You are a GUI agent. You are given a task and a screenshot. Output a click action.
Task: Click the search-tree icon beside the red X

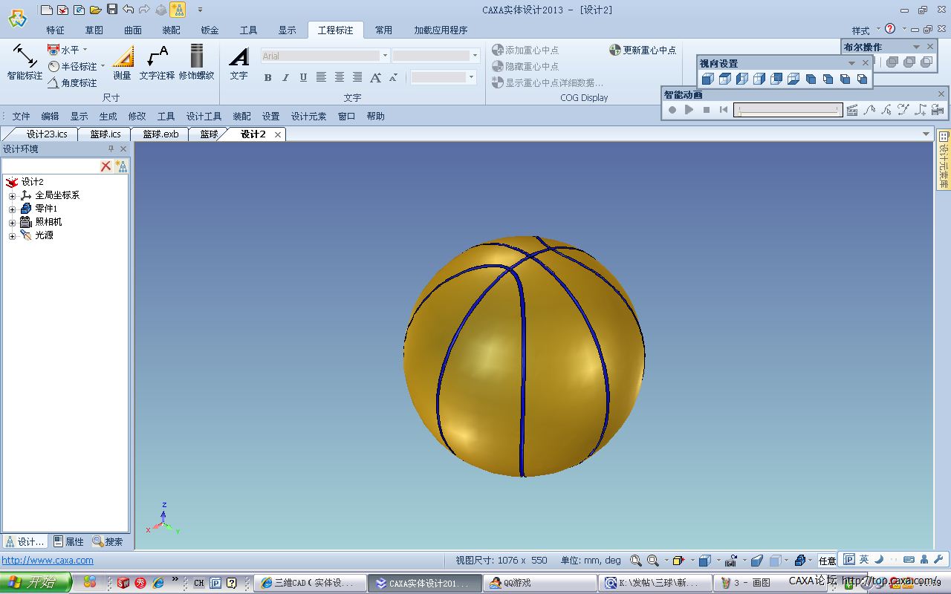[x=121, y=166]
